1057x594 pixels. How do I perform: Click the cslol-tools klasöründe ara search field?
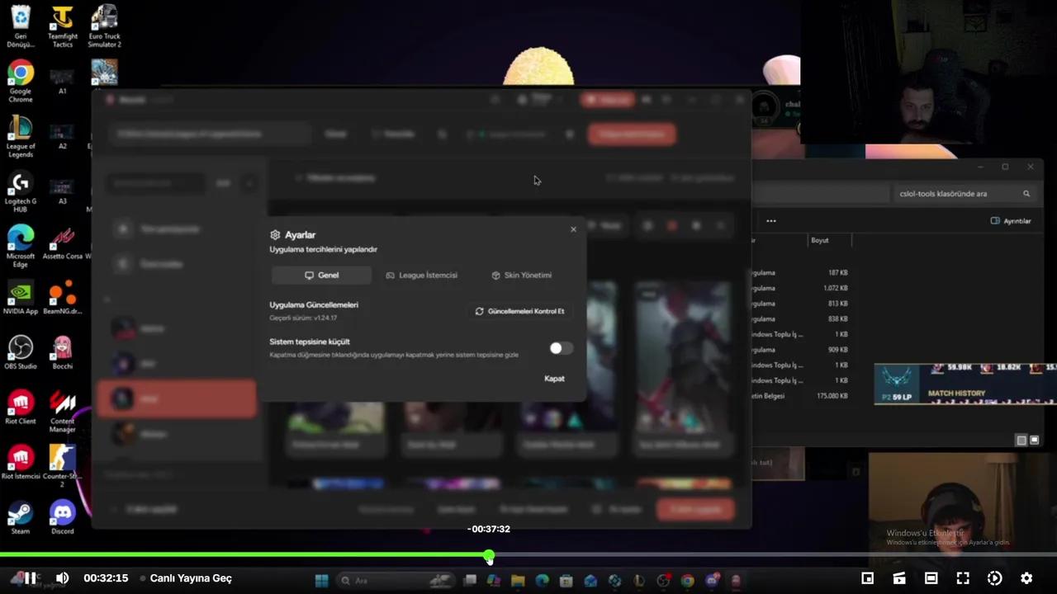pos(958,193)
